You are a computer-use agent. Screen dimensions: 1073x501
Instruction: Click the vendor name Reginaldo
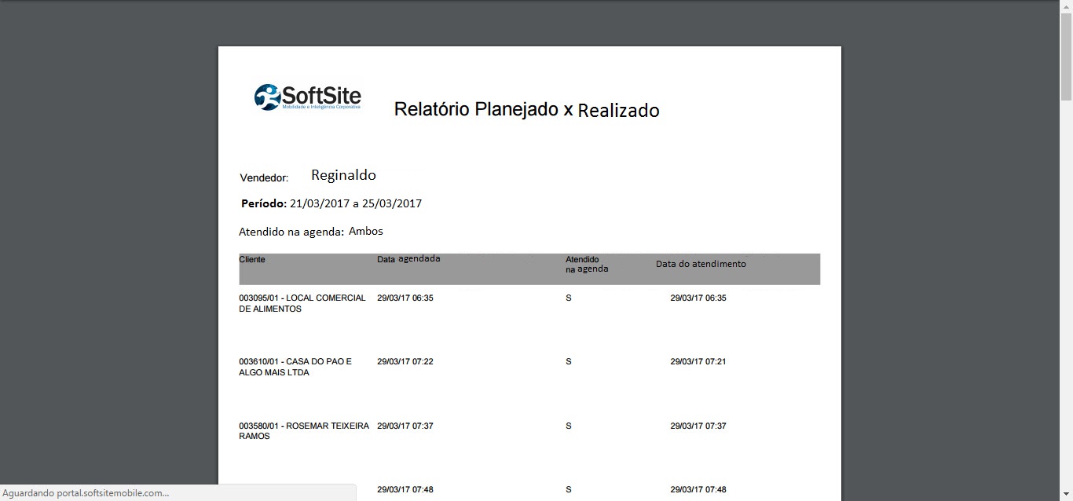coord(343,175)
